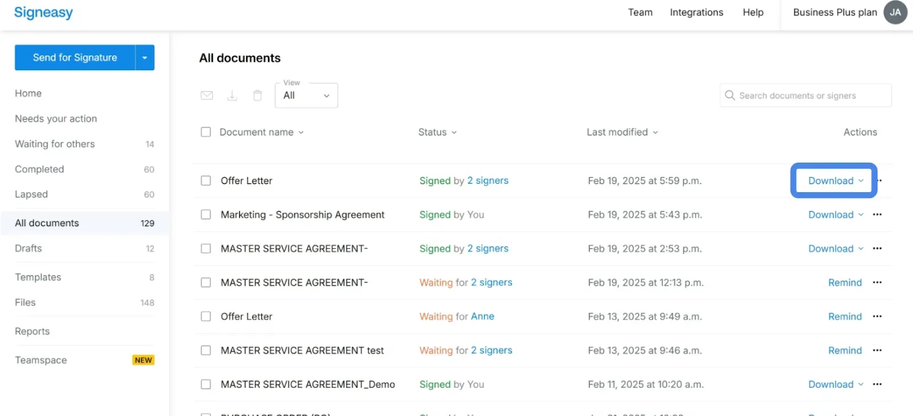Open MASTER SERVICE AGREEMENT test document
Viewport: 913px width, 416px height.
(x=302, y=350)
